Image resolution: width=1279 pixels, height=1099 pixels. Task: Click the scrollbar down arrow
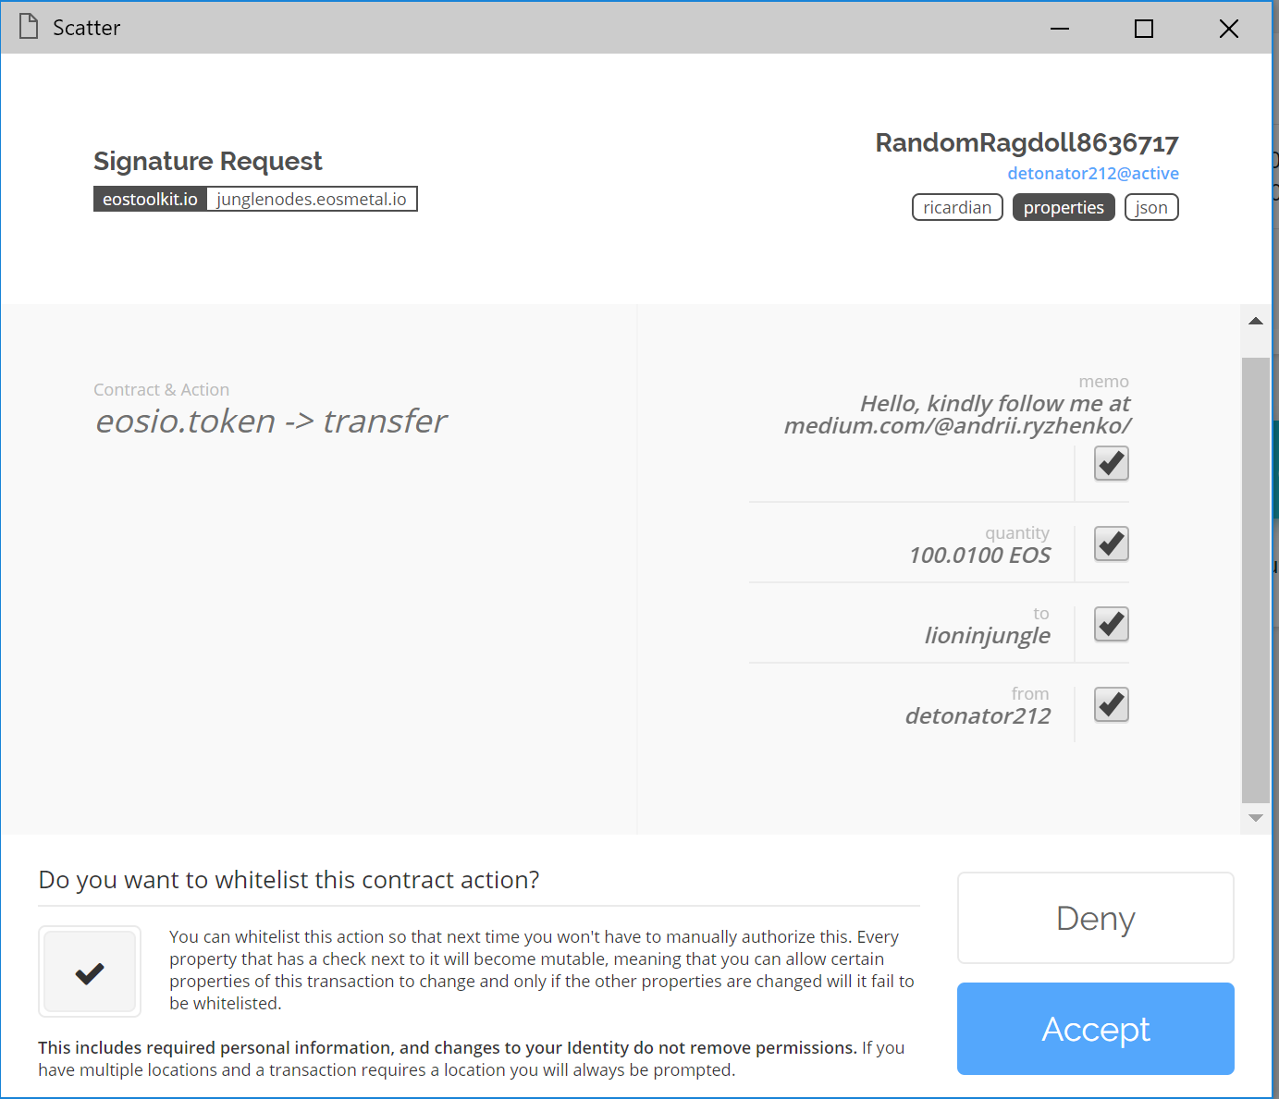1256,818
